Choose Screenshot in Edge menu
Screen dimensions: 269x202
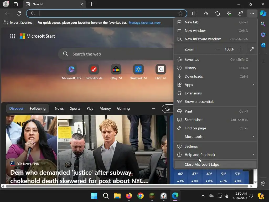click(x=215, y=120)
